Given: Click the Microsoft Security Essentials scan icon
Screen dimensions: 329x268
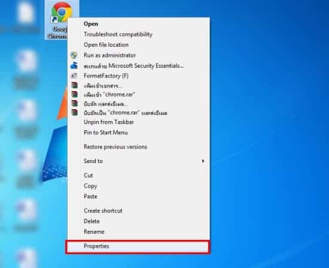Looking at the screenshot, I should pyautogui.click(x=74, y=65).
